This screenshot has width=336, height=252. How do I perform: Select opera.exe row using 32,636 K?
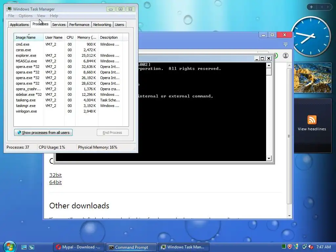coord(68,67)
